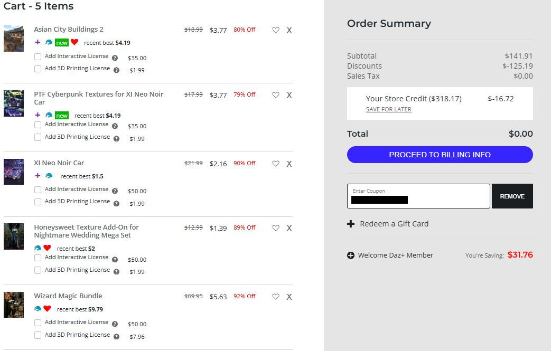551x351 pixels.
Task: Remove XI Neo Noir Car from cart
Action: (289, 164)
